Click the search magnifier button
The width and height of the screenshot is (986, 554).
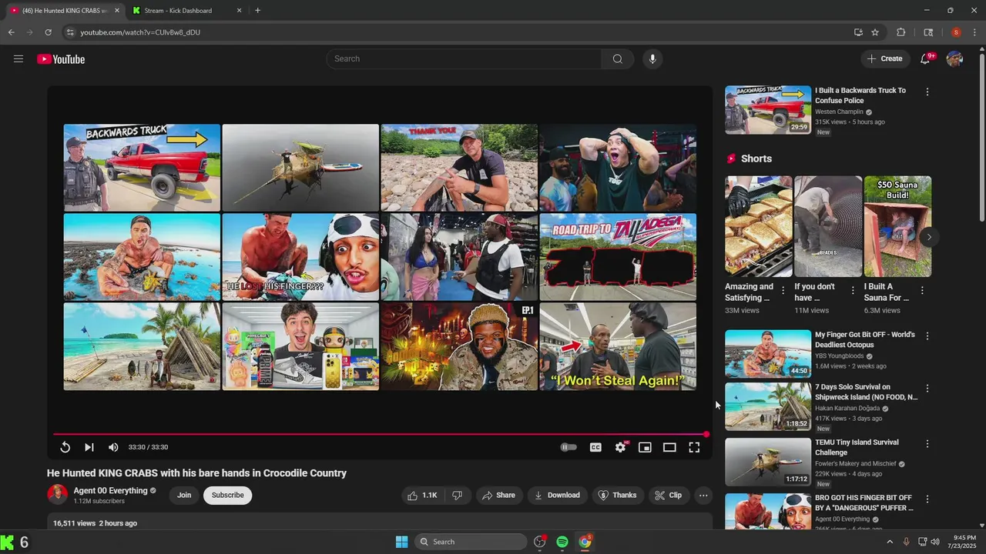point(618,59)
